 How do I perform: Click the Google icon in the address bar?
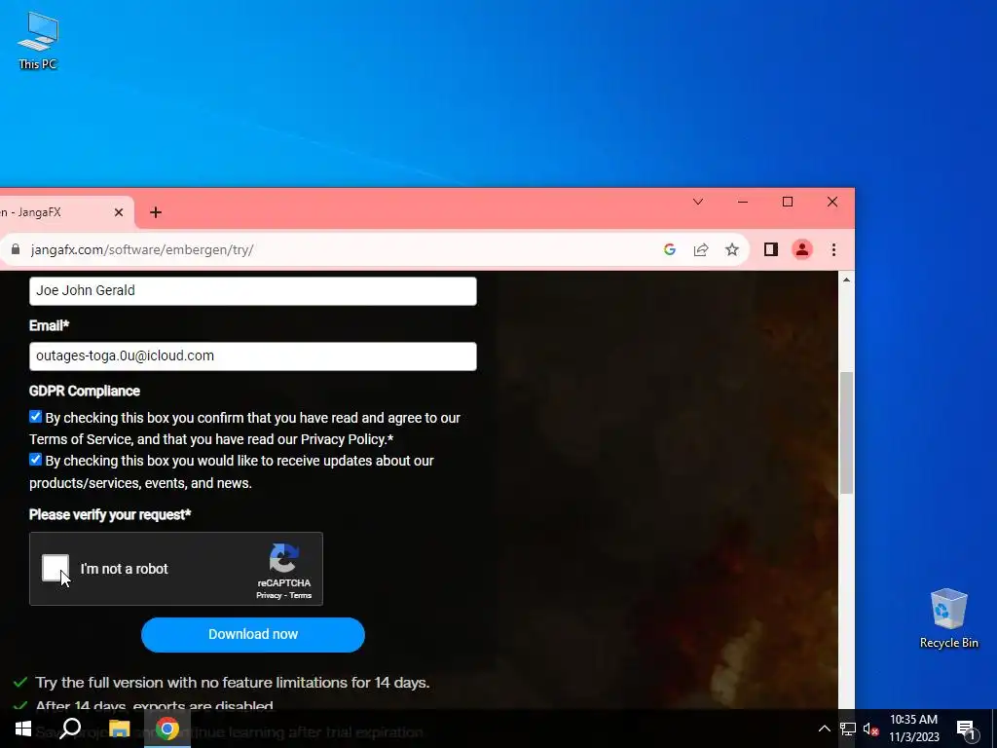click(670, 250)
